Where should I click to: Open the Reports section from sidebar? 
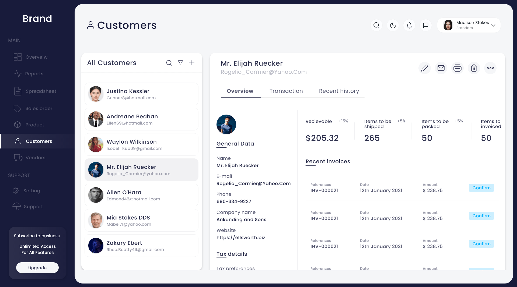point(34,74)
